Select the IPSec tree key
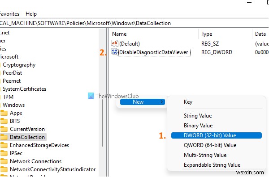The image size is (269, 177). [16, 153]
